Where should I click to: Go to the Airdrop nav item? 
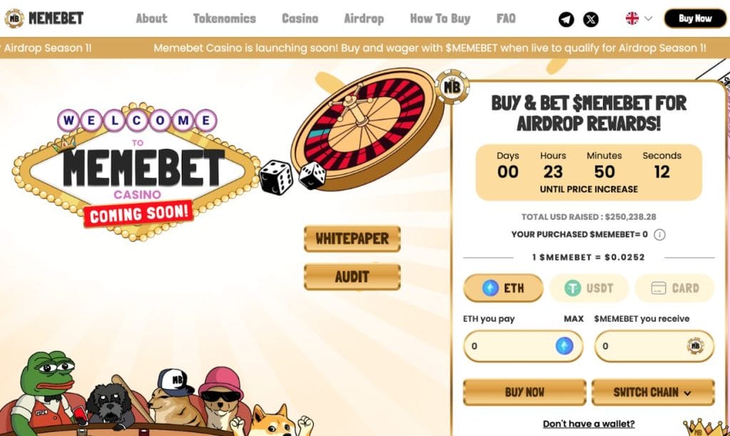(x=364, y=19)
